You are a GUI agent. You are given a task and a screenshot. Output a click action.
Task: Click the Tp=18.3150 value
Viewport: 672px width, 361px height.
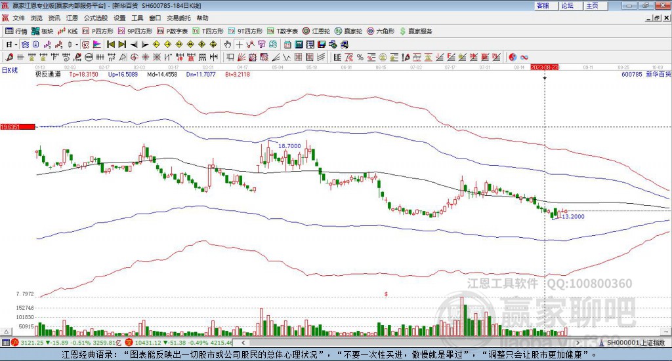click(83, 75)
